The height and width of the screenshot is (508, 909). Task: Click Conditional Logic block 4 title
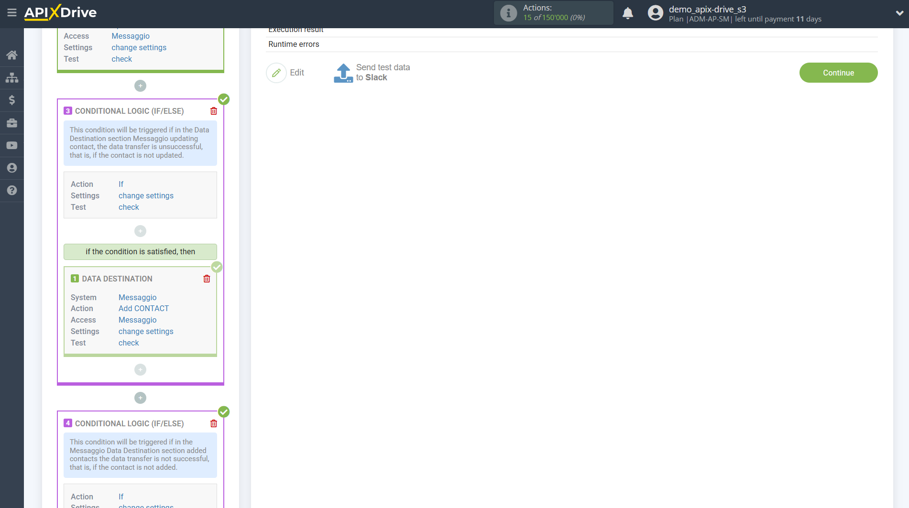[x=129, y=423]
